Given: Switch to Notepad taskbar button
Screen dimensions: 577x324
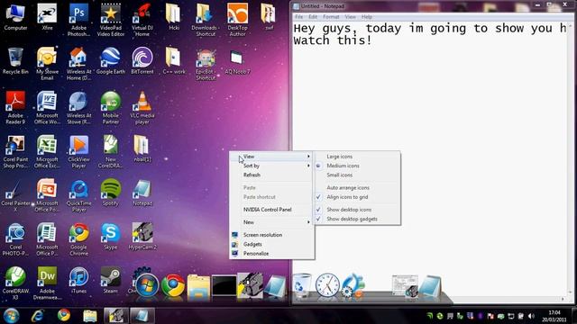Looking at the screenshot, I should 142,316.
